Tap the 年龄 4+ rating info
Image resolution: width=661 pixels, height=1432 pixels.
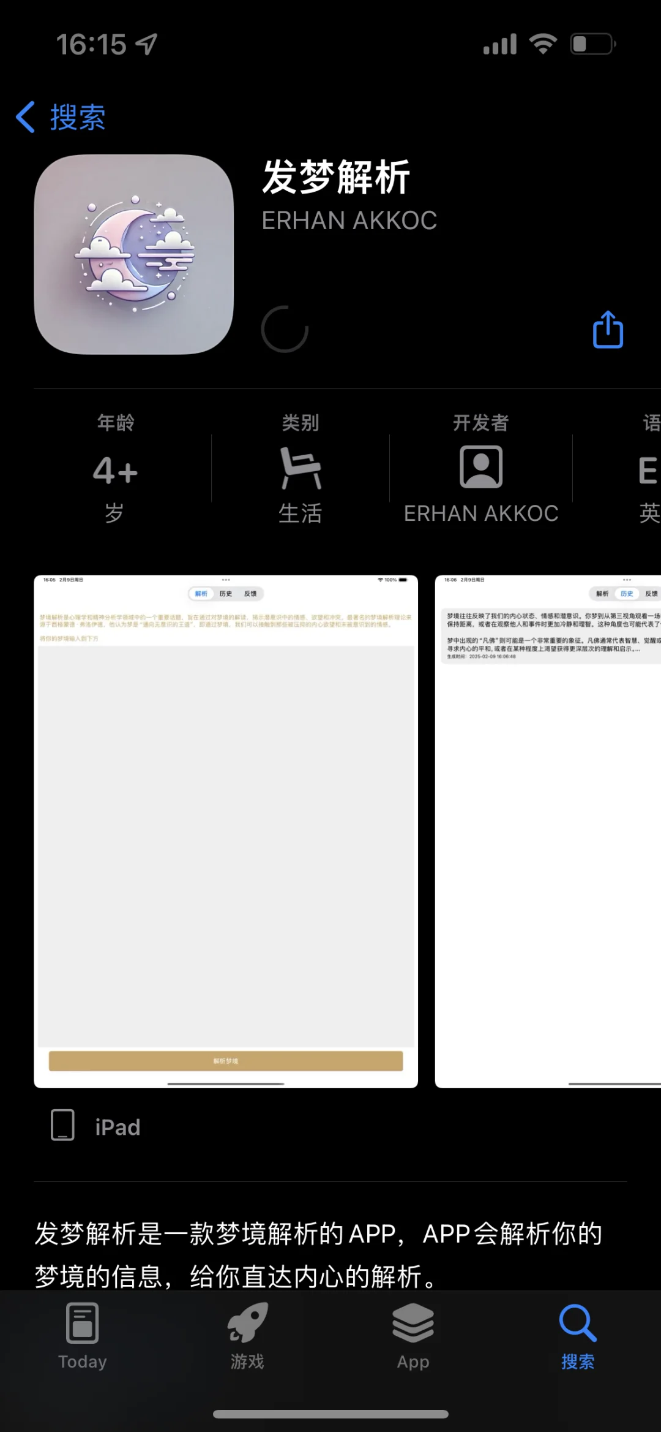[x=115, y=469]
